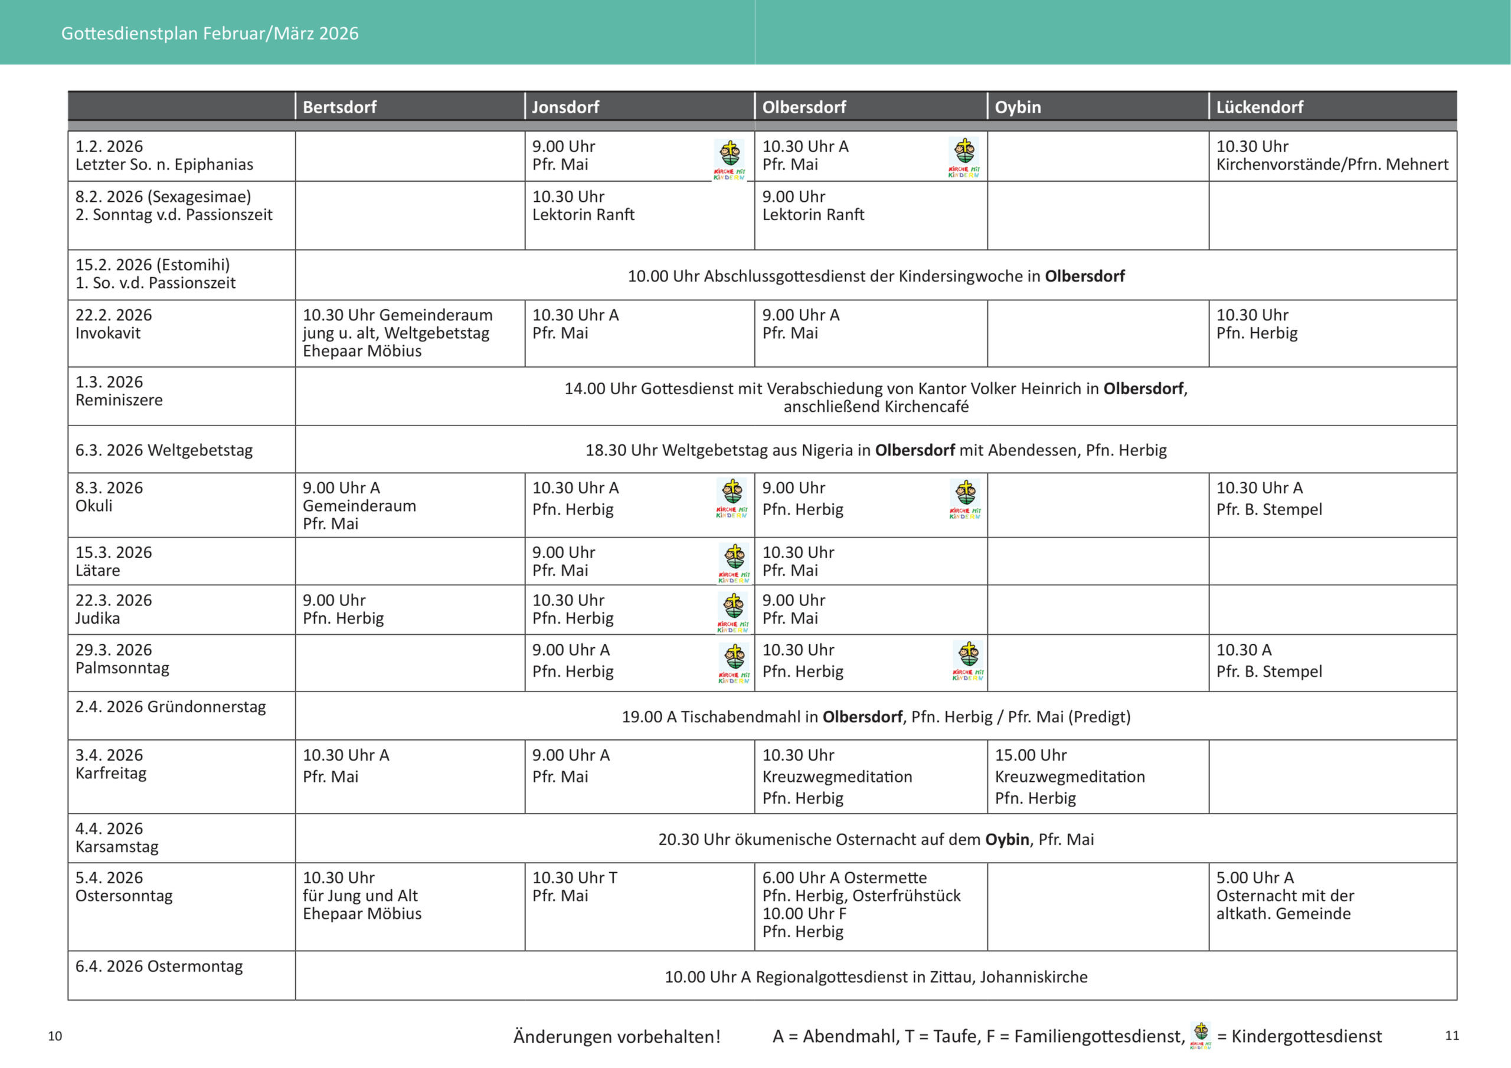Click the Oybin column header
Screen dimensions: 1511x1068
(1018, 107)
